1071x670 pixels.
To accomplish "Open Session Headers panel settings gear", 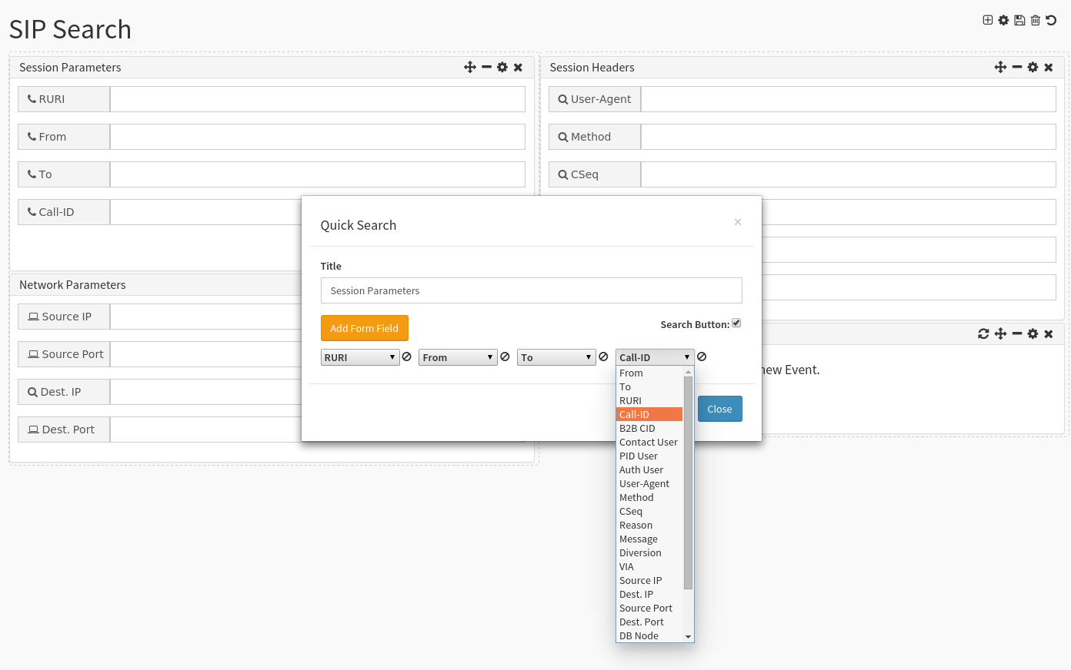I will (1033, 67).
